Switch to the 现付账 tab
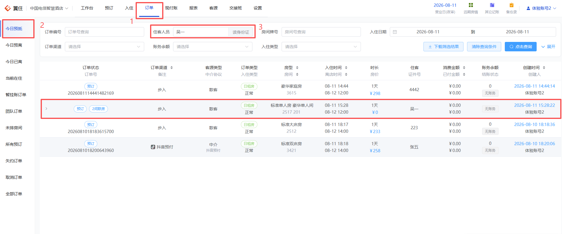 point(171,8)
